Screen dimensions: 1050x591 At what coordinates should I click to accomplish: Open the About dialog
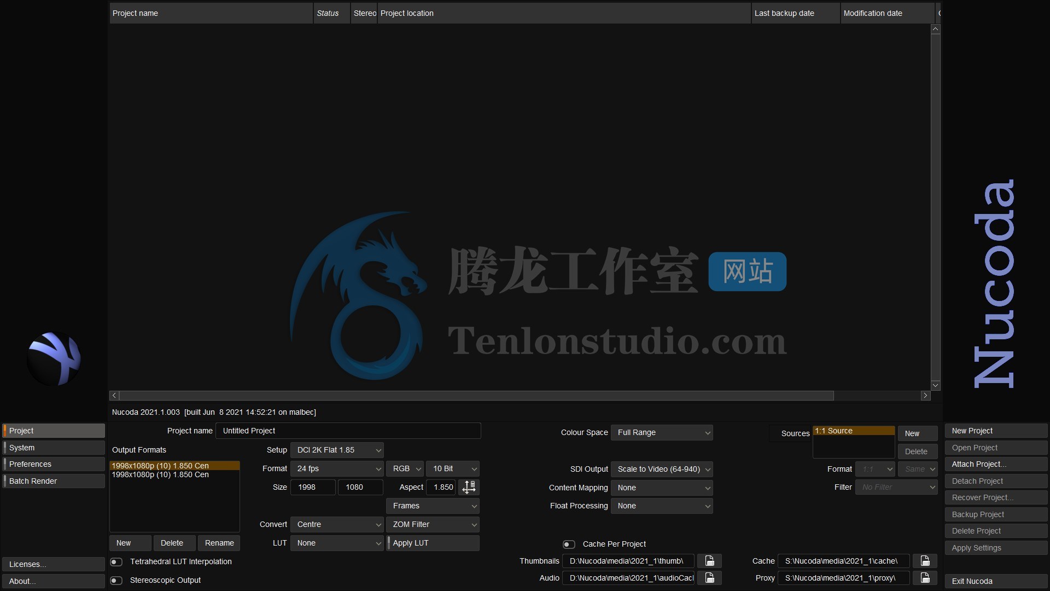[x=54, y=581]
